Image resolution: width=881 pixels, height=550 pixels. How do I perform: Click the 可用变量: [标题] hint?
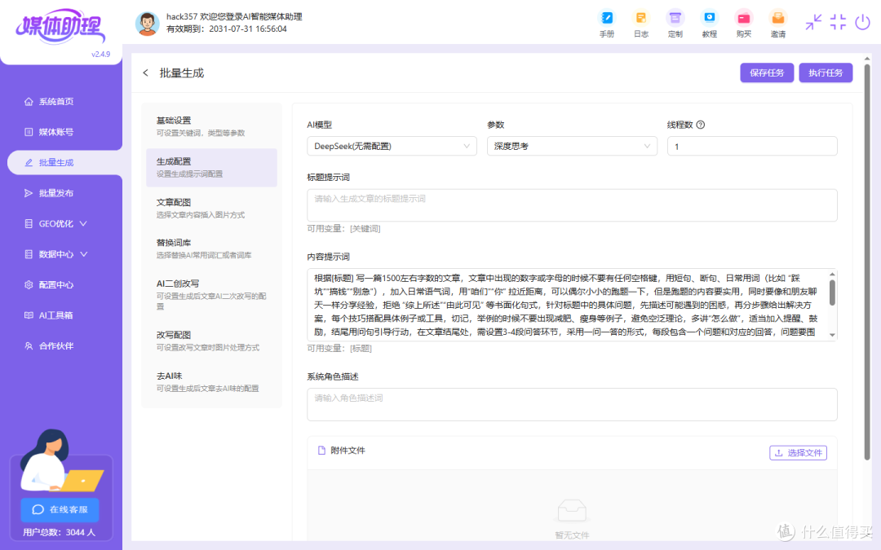(x=339, y=348)
